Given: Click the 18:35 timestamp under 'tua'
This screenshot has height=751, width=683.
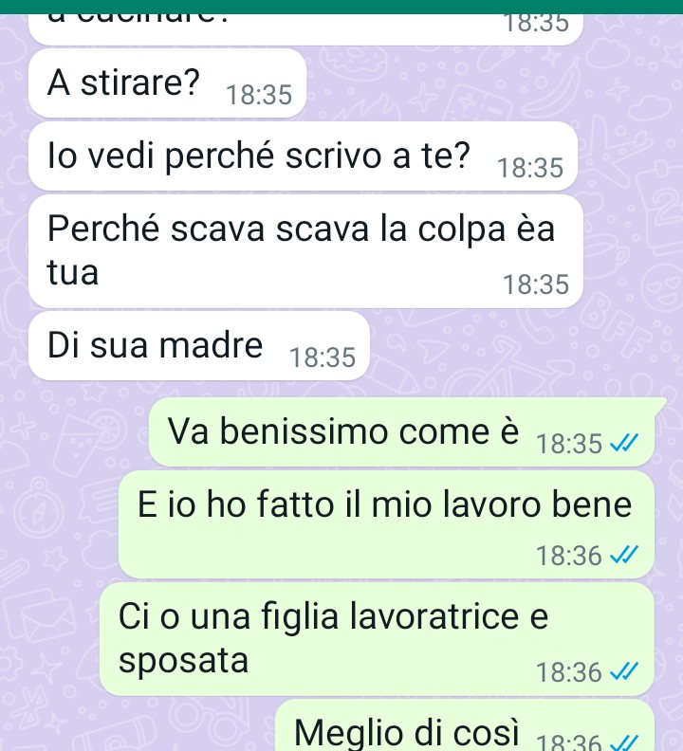Looking at the screenshot, I should click(x=536, y=284).
